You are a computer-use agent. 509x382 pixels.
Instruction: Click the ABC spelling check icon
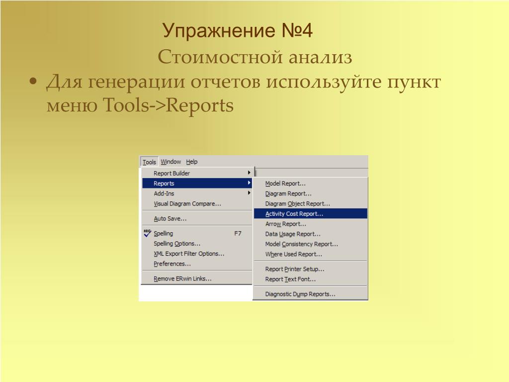coord(147,233)
